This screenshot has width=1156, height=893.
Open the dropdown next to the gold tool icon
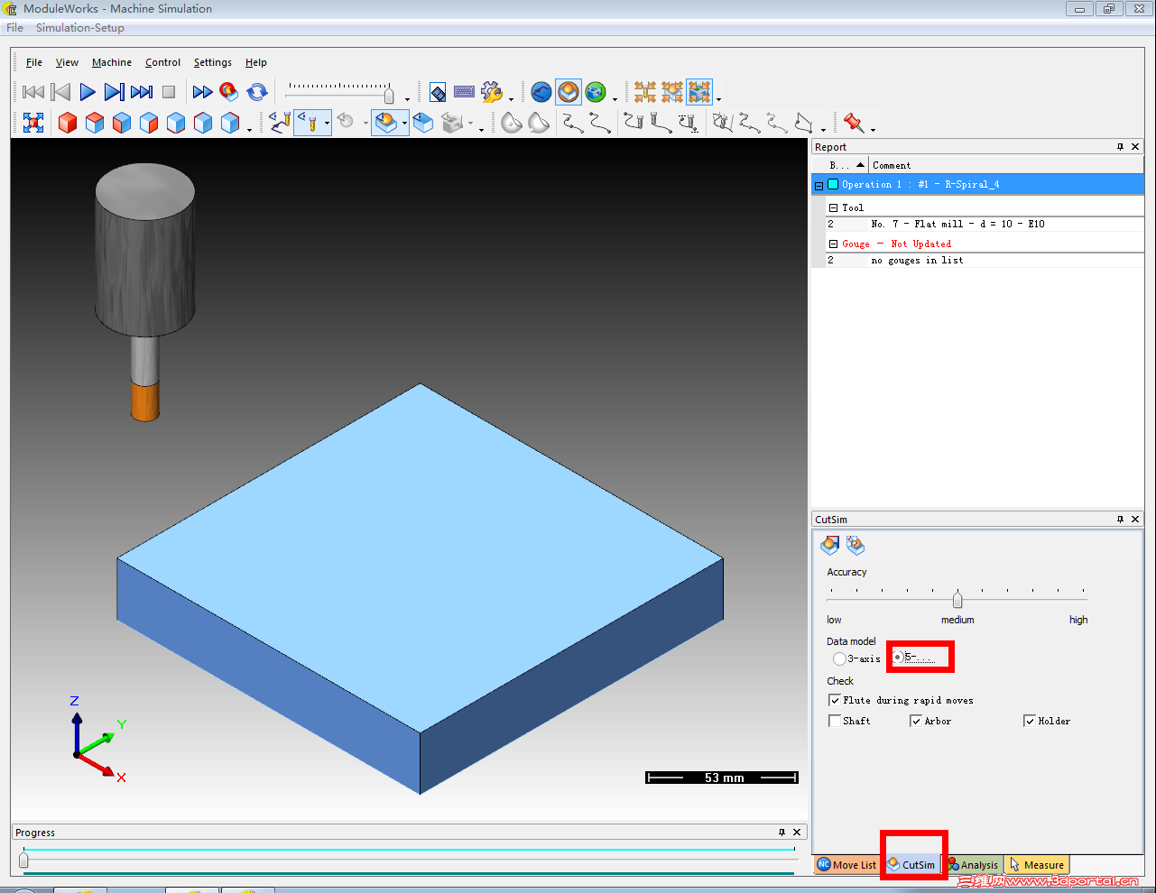pos(327,124)
